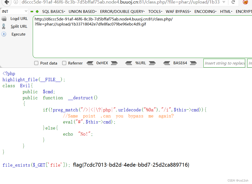Viewport: 252px width, 184px height.
Task: Open the UNION BASED menu
Action: tap(83, 12)
